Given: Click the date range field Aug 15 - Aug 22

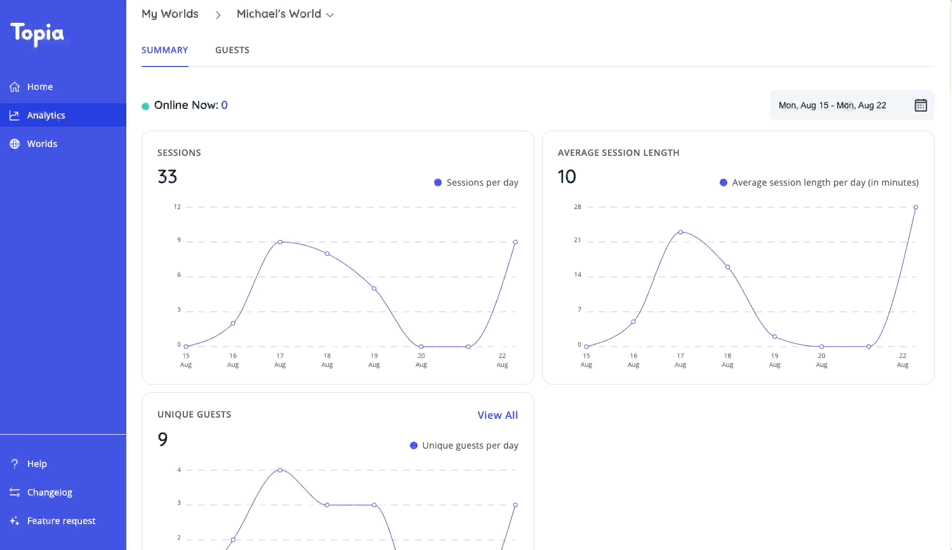Looking at the screenshot, I should click(x=852, y=105).
